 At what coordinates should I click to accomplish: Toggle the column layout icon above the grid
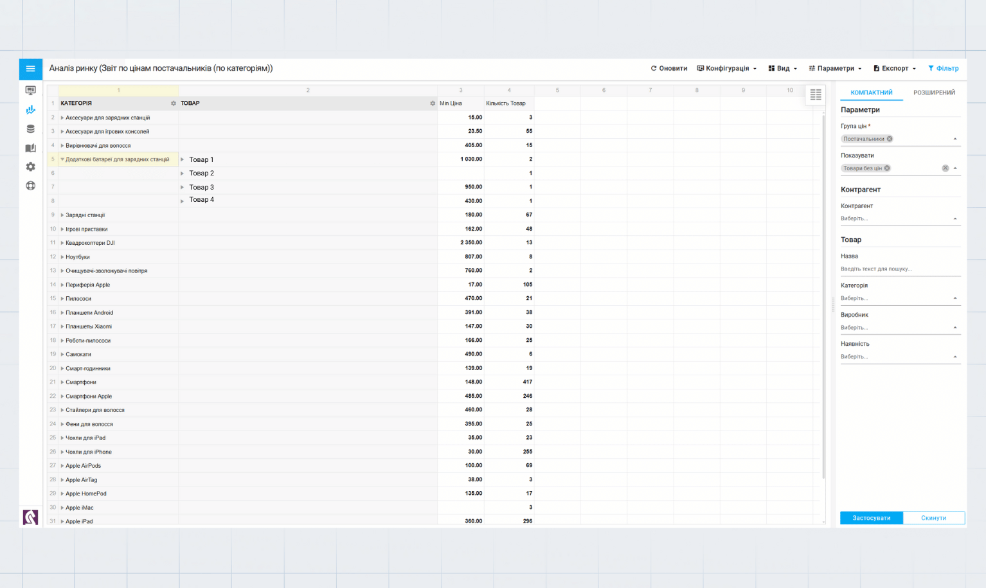[x=815, y=94]
